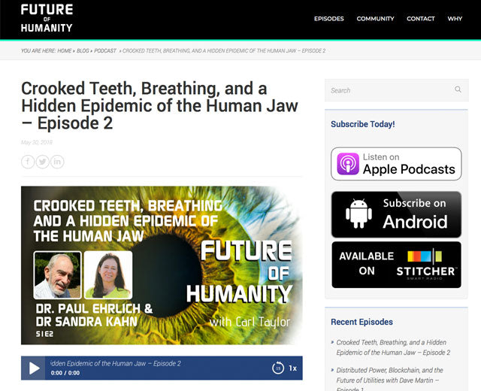The image size is (481, 391).
Task: Go to the Contact page
Action: (x=420, y=19)
